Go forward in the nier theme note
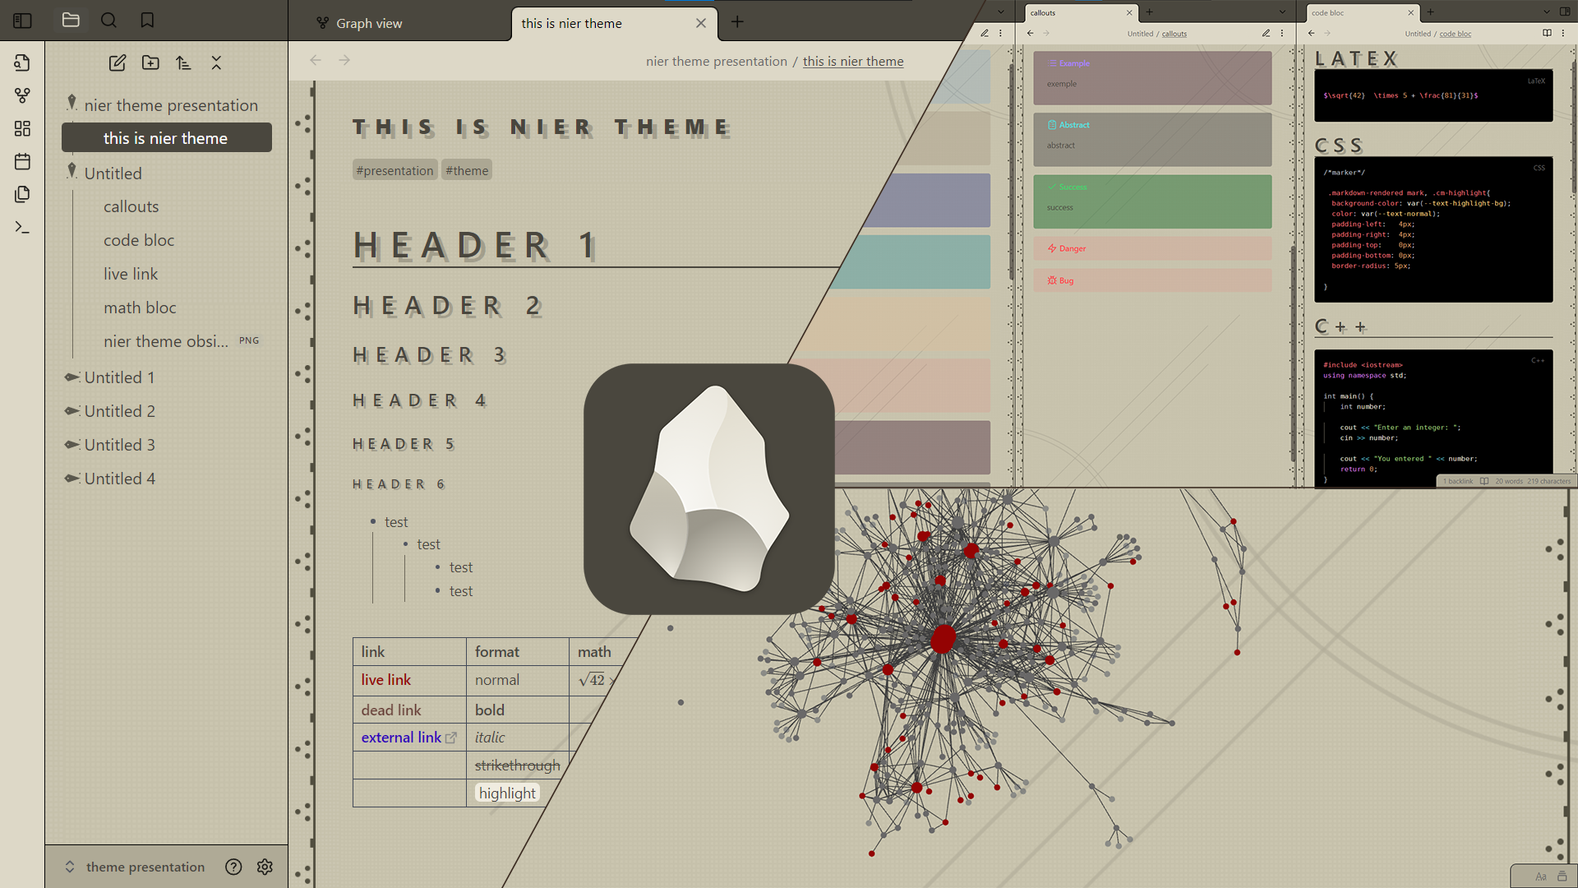This screenshot has height=888, width=1578. [344, 60]
